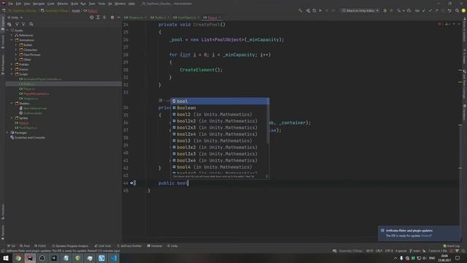The width and height of the screenshot is (467, 263).
Task: Open the Refactor menu
Action: (63, 4)
